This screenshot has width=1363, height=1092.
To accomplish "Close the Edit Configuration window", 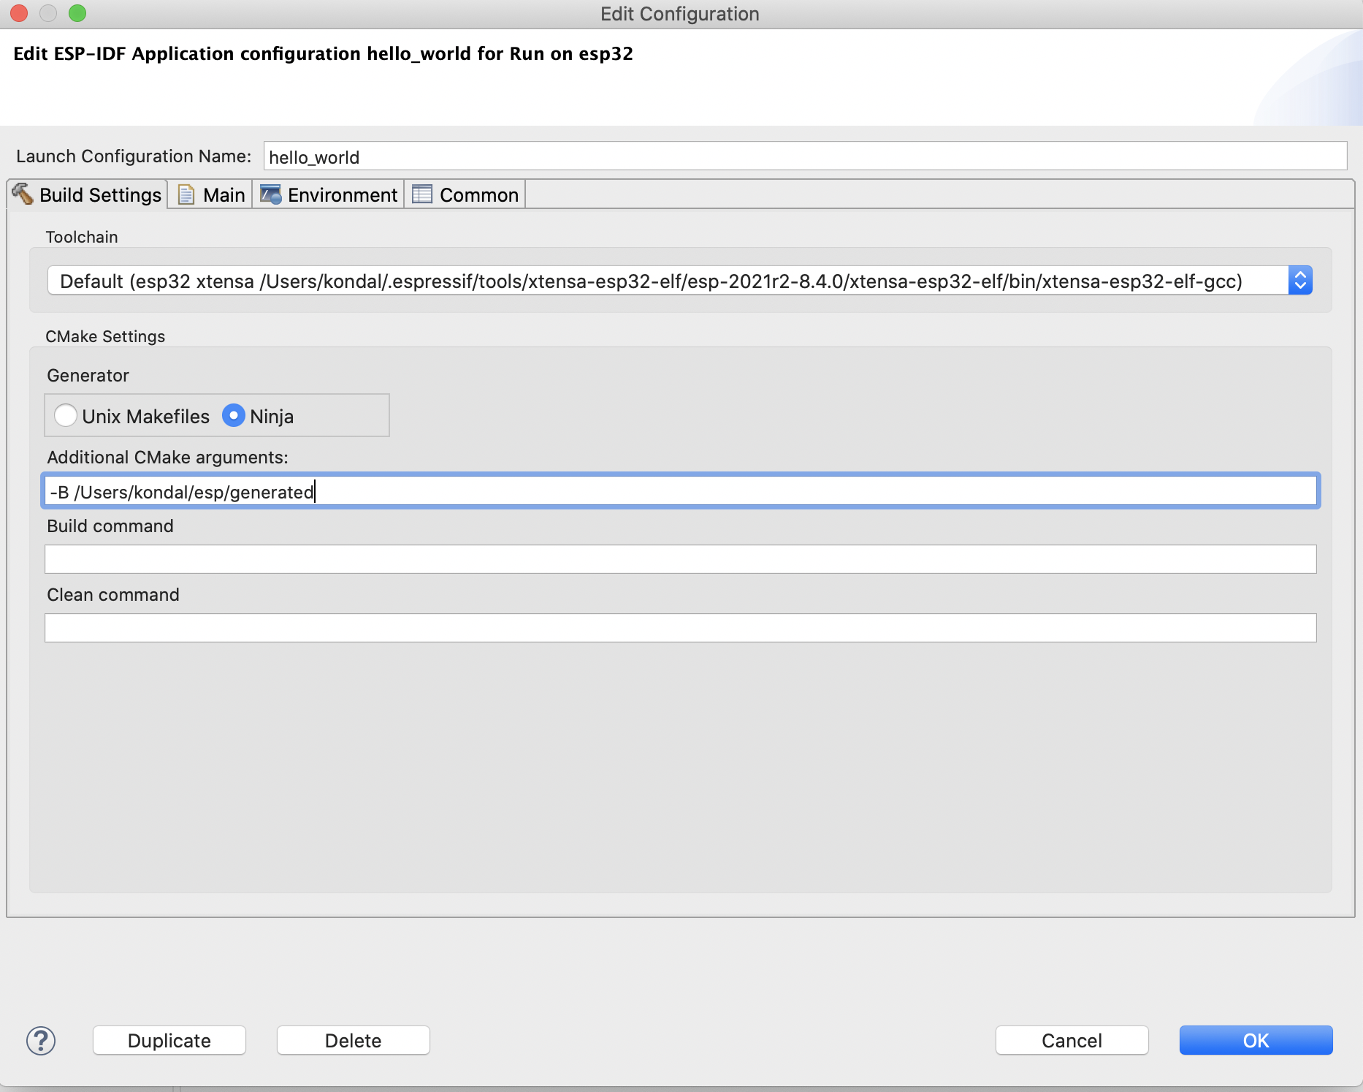I will [19, 13].
